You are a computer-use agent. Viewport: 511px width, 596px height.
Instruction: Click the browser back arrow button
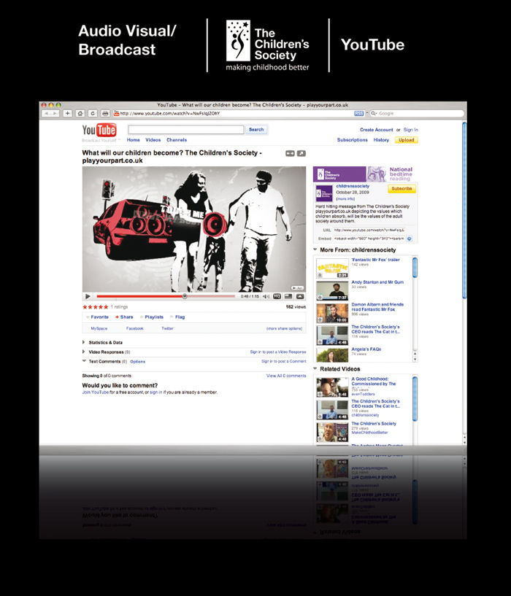point(47,113)
